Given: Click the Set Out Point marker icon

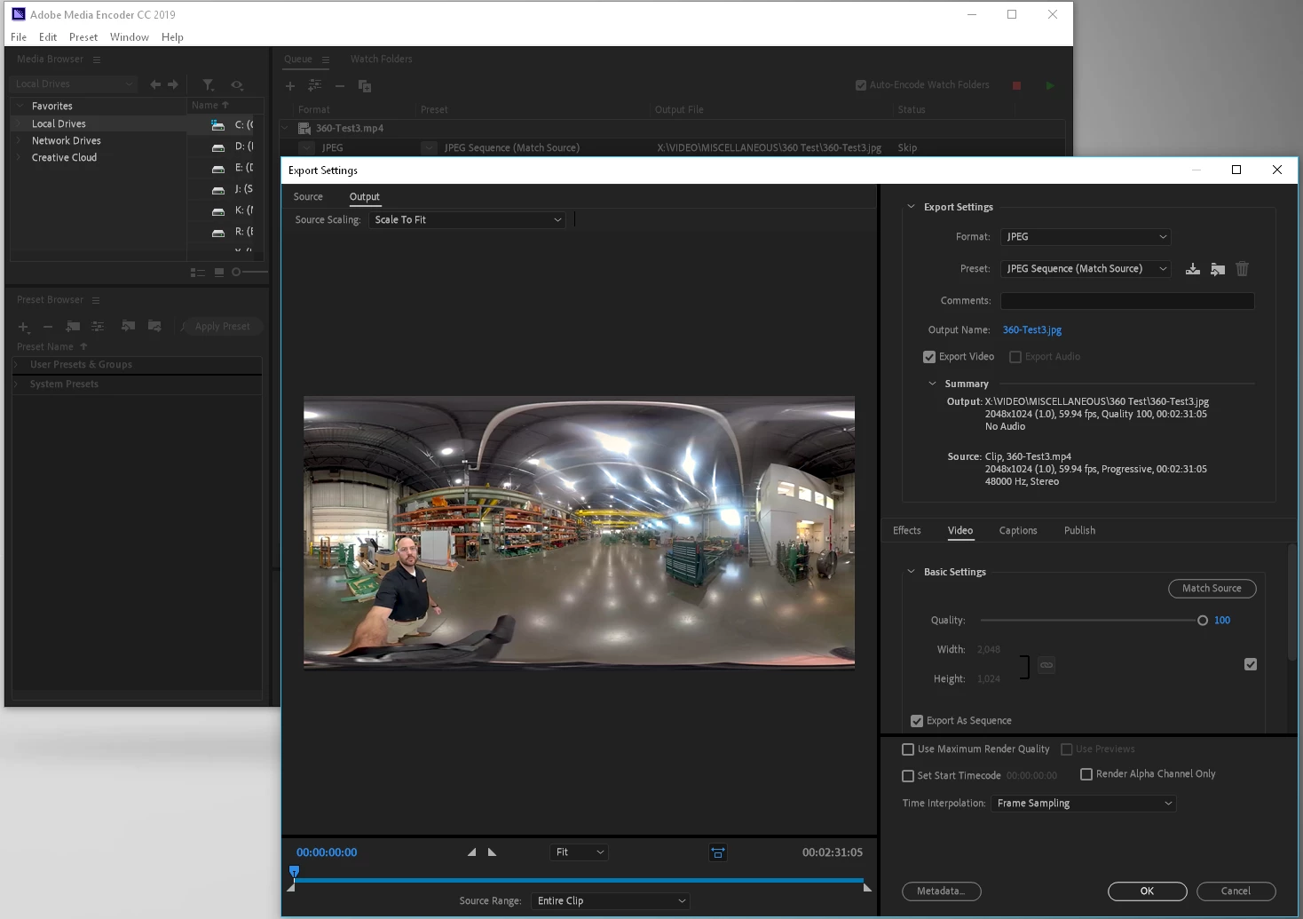Looking at the screenshot, I should 493,852.
